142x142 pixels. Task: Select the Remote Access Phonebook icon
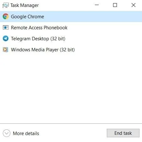point(6,28)
